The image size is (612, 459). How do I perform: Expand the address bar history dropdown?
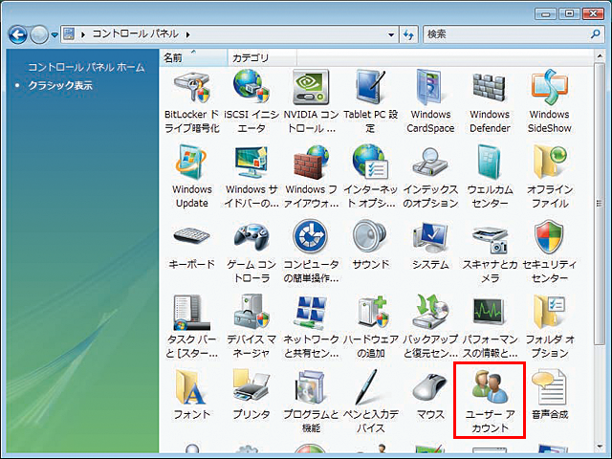(391, 34)
